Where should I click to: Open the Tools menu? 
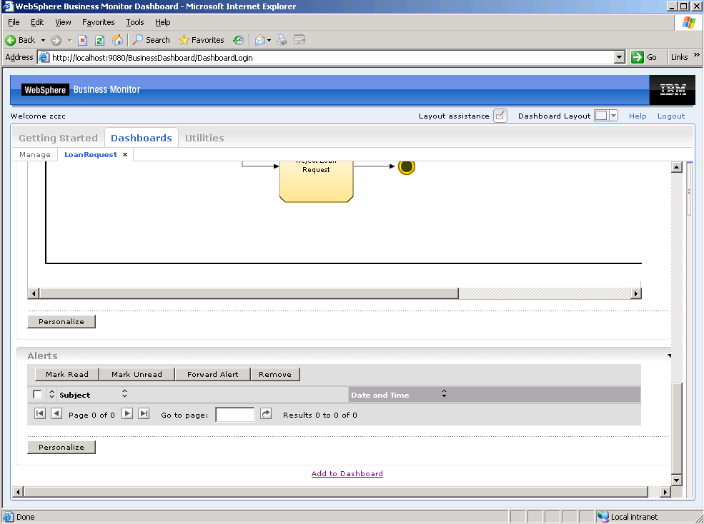134,22
